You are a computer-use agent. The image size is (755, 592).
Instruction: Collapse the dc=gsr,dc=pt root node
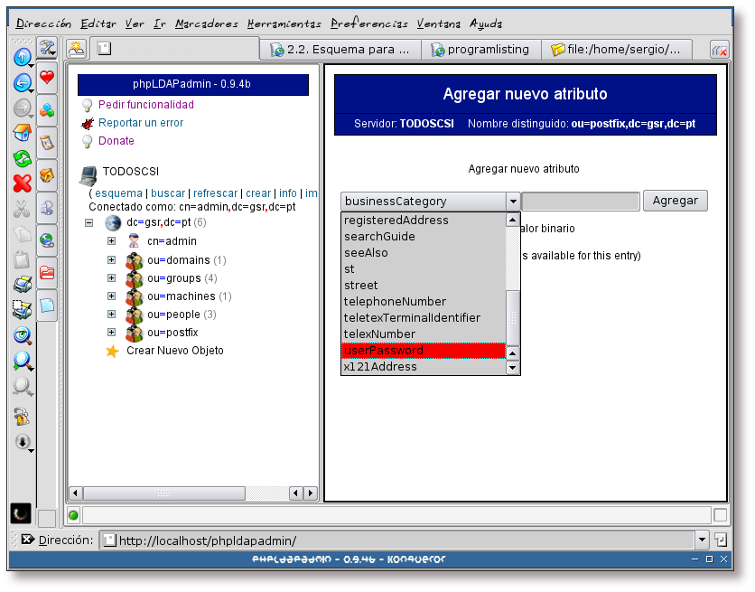89,222
